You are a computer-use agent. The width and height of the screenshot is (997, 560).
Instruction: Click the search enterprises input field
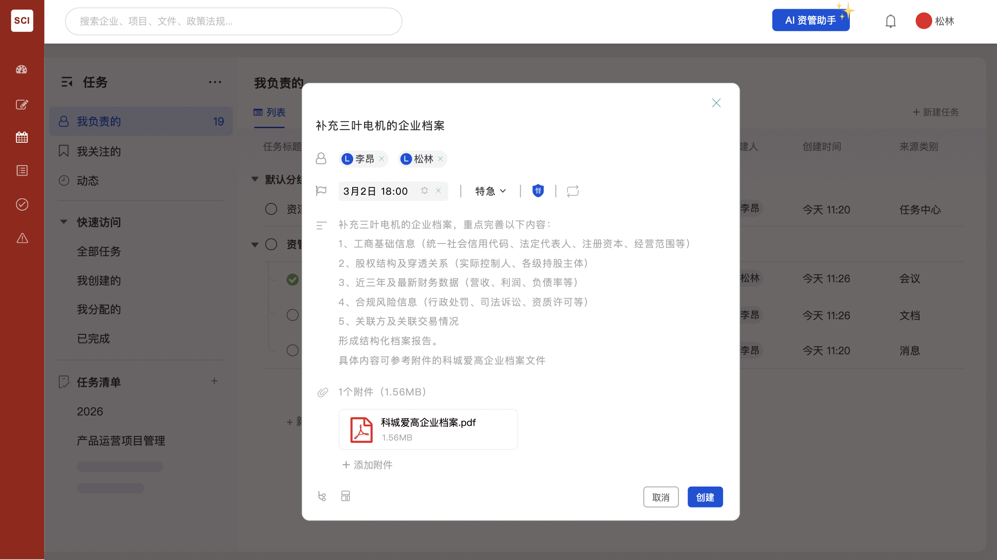click(x=233, y=21)
